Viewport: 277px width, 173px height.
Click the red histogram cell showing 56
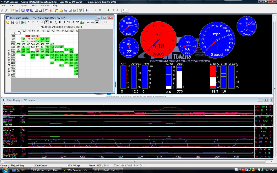pos(28,36)
